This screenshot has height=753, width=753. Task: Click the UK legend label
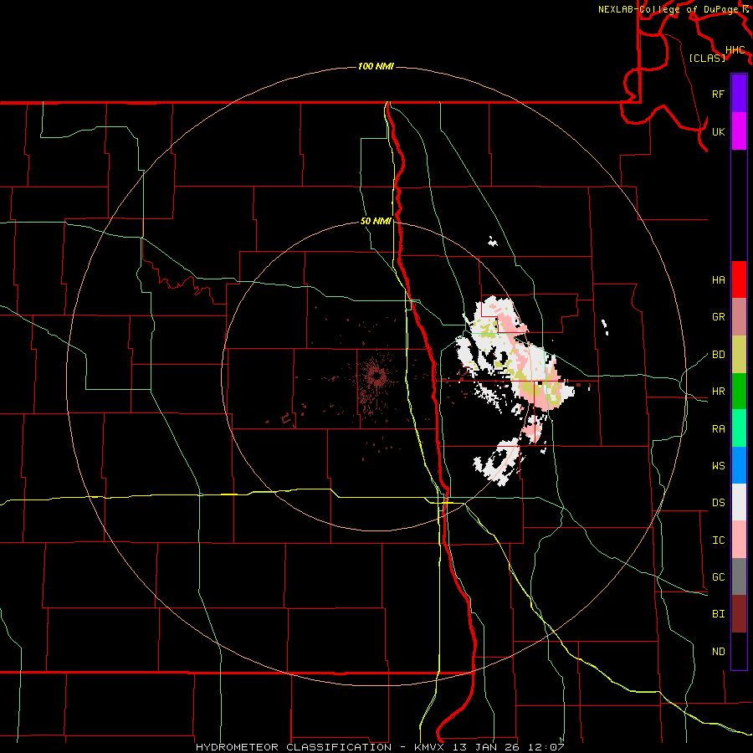[718, 131]
